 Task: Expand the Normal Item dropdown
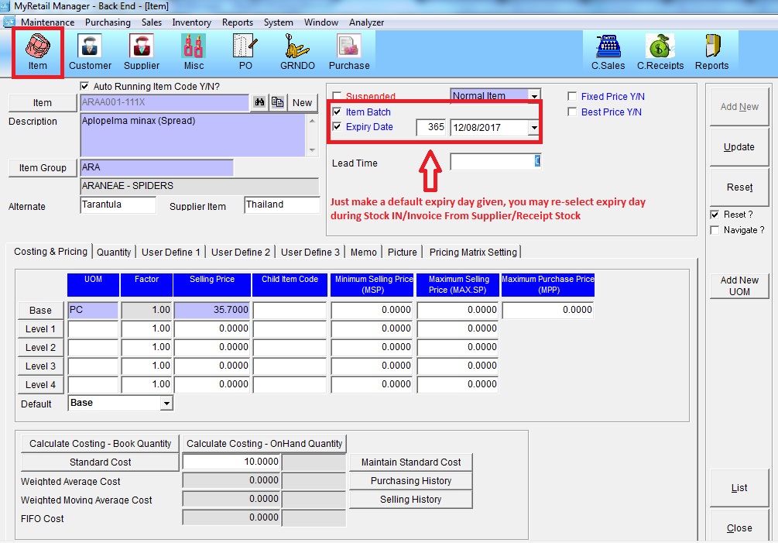point(534,97)
